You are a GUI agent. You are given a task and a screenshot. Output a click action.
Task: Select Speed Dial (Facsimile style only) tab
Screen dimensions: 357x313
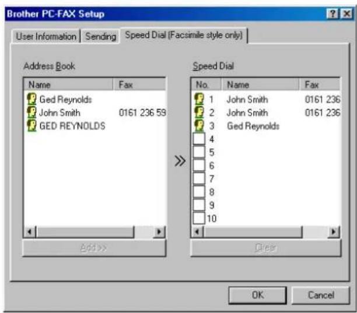coord(184,35)
